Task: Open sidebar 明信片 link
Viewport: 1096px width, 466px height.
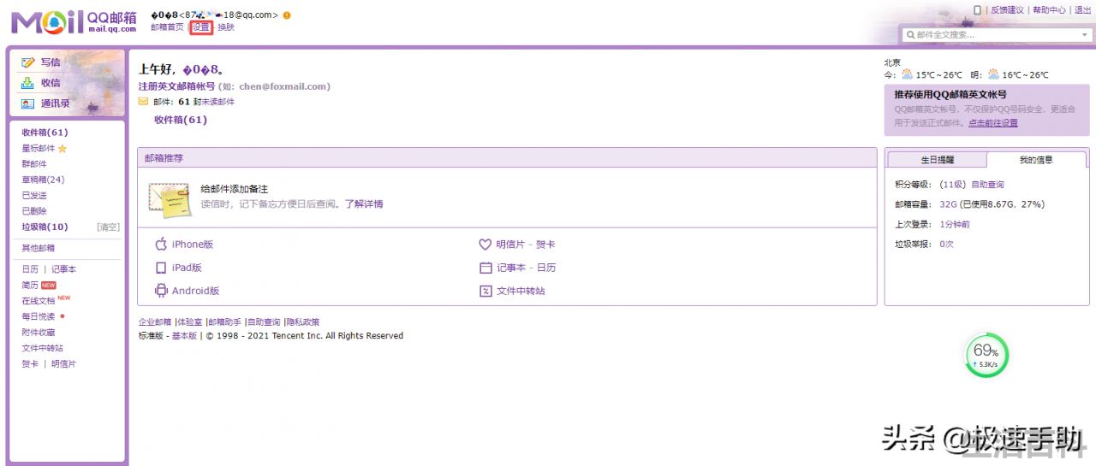Action: point(63,364)
